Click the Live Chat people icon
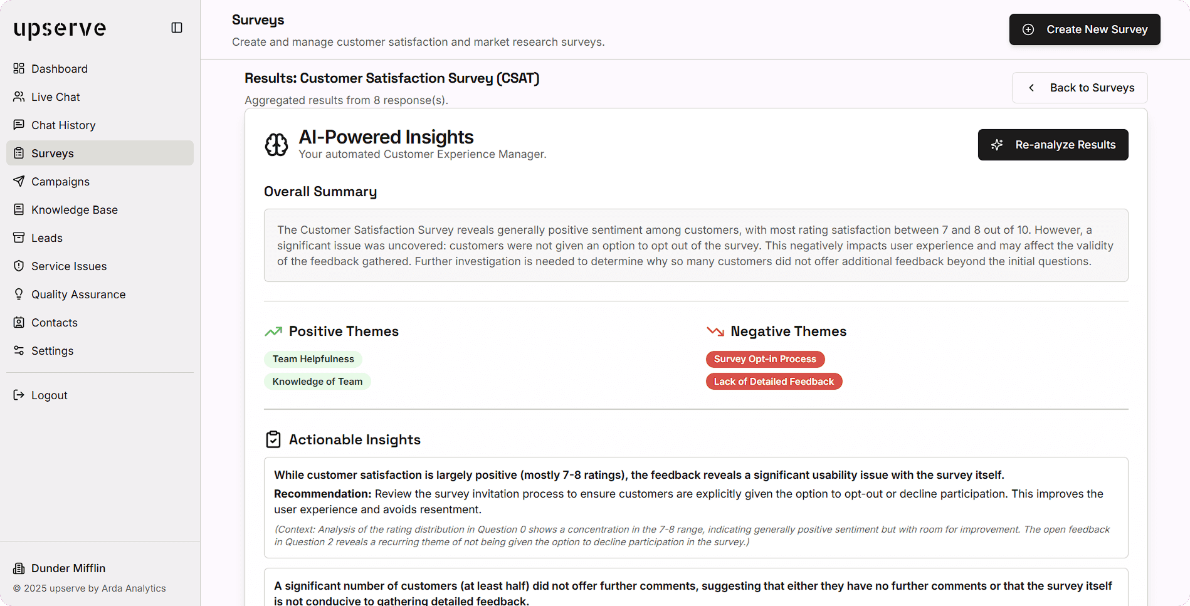Viewport: 1190px width, 606px height. point(19,97)
